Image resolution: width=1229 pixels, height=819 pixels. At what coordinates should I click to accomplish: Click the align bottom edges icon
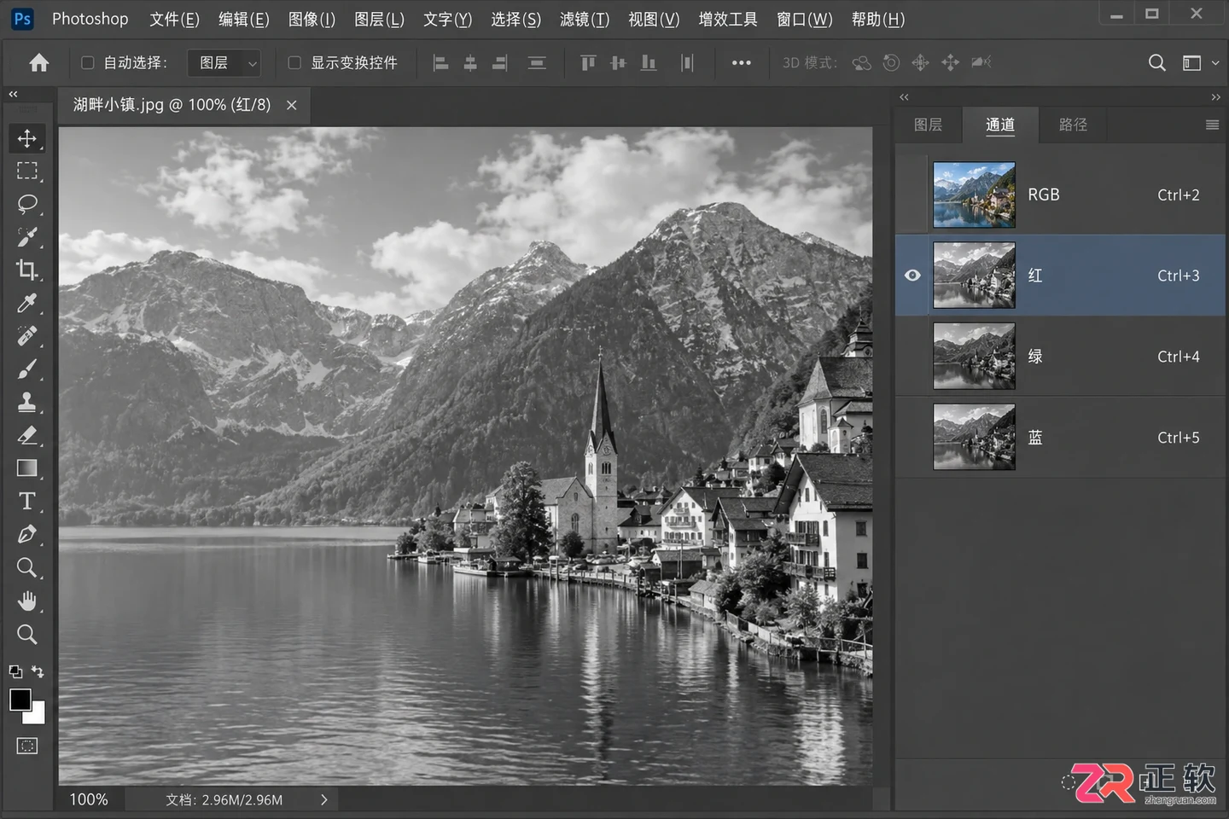point(649,62)
